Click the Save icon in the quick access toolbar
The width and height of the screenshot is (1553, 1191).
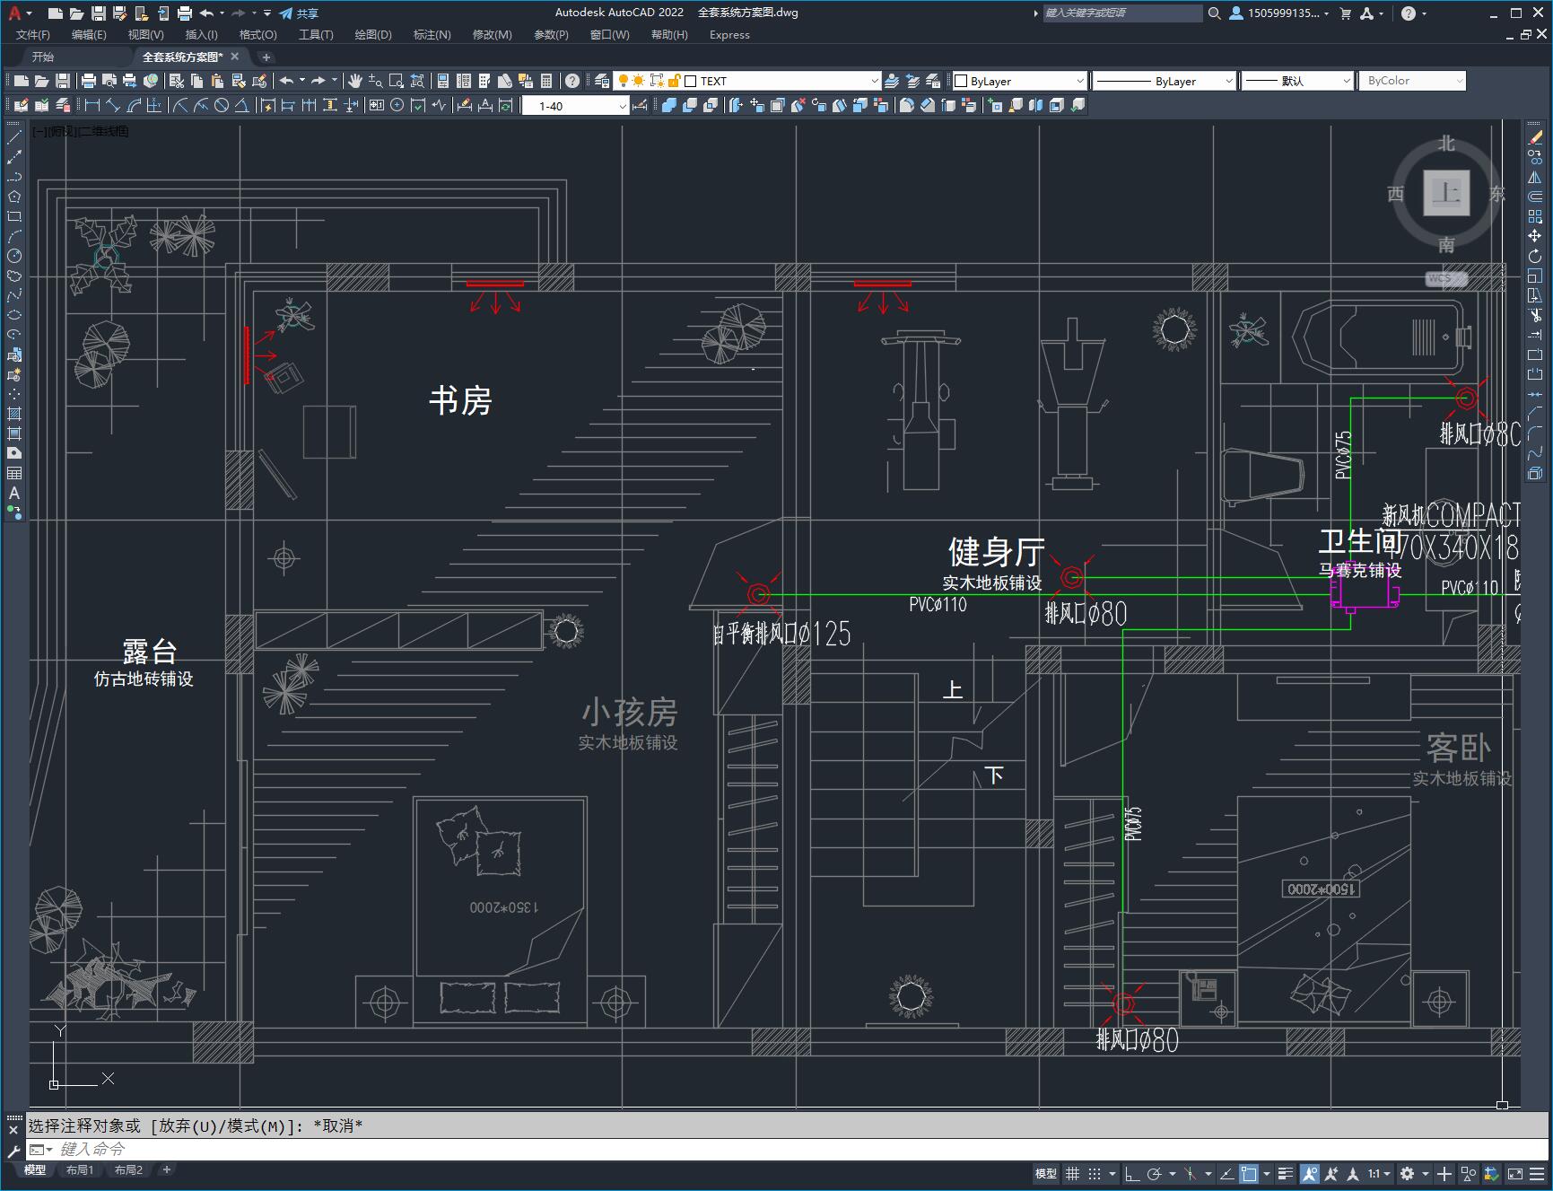[99, 13]
